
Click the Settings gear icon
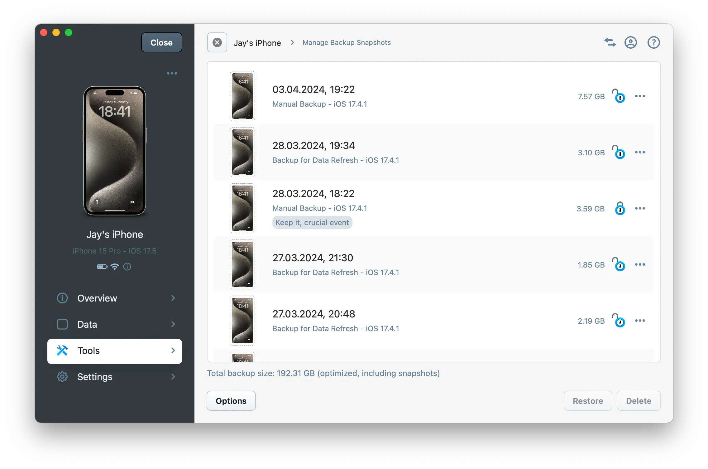coord(62,377)
